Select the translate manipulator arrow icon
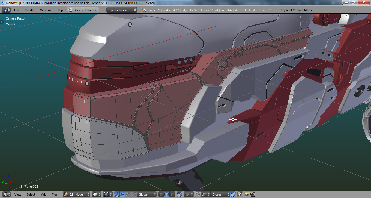Viewport: 371px width, 198px height. coord(122,194)
